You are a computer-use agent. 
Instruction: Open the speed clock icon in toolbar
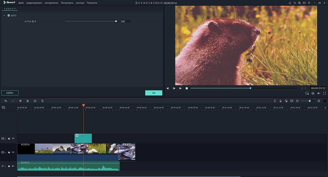pos(35,101)
